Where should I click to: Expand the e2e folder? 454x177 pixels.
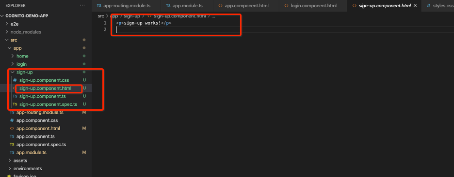click(7, 24)
